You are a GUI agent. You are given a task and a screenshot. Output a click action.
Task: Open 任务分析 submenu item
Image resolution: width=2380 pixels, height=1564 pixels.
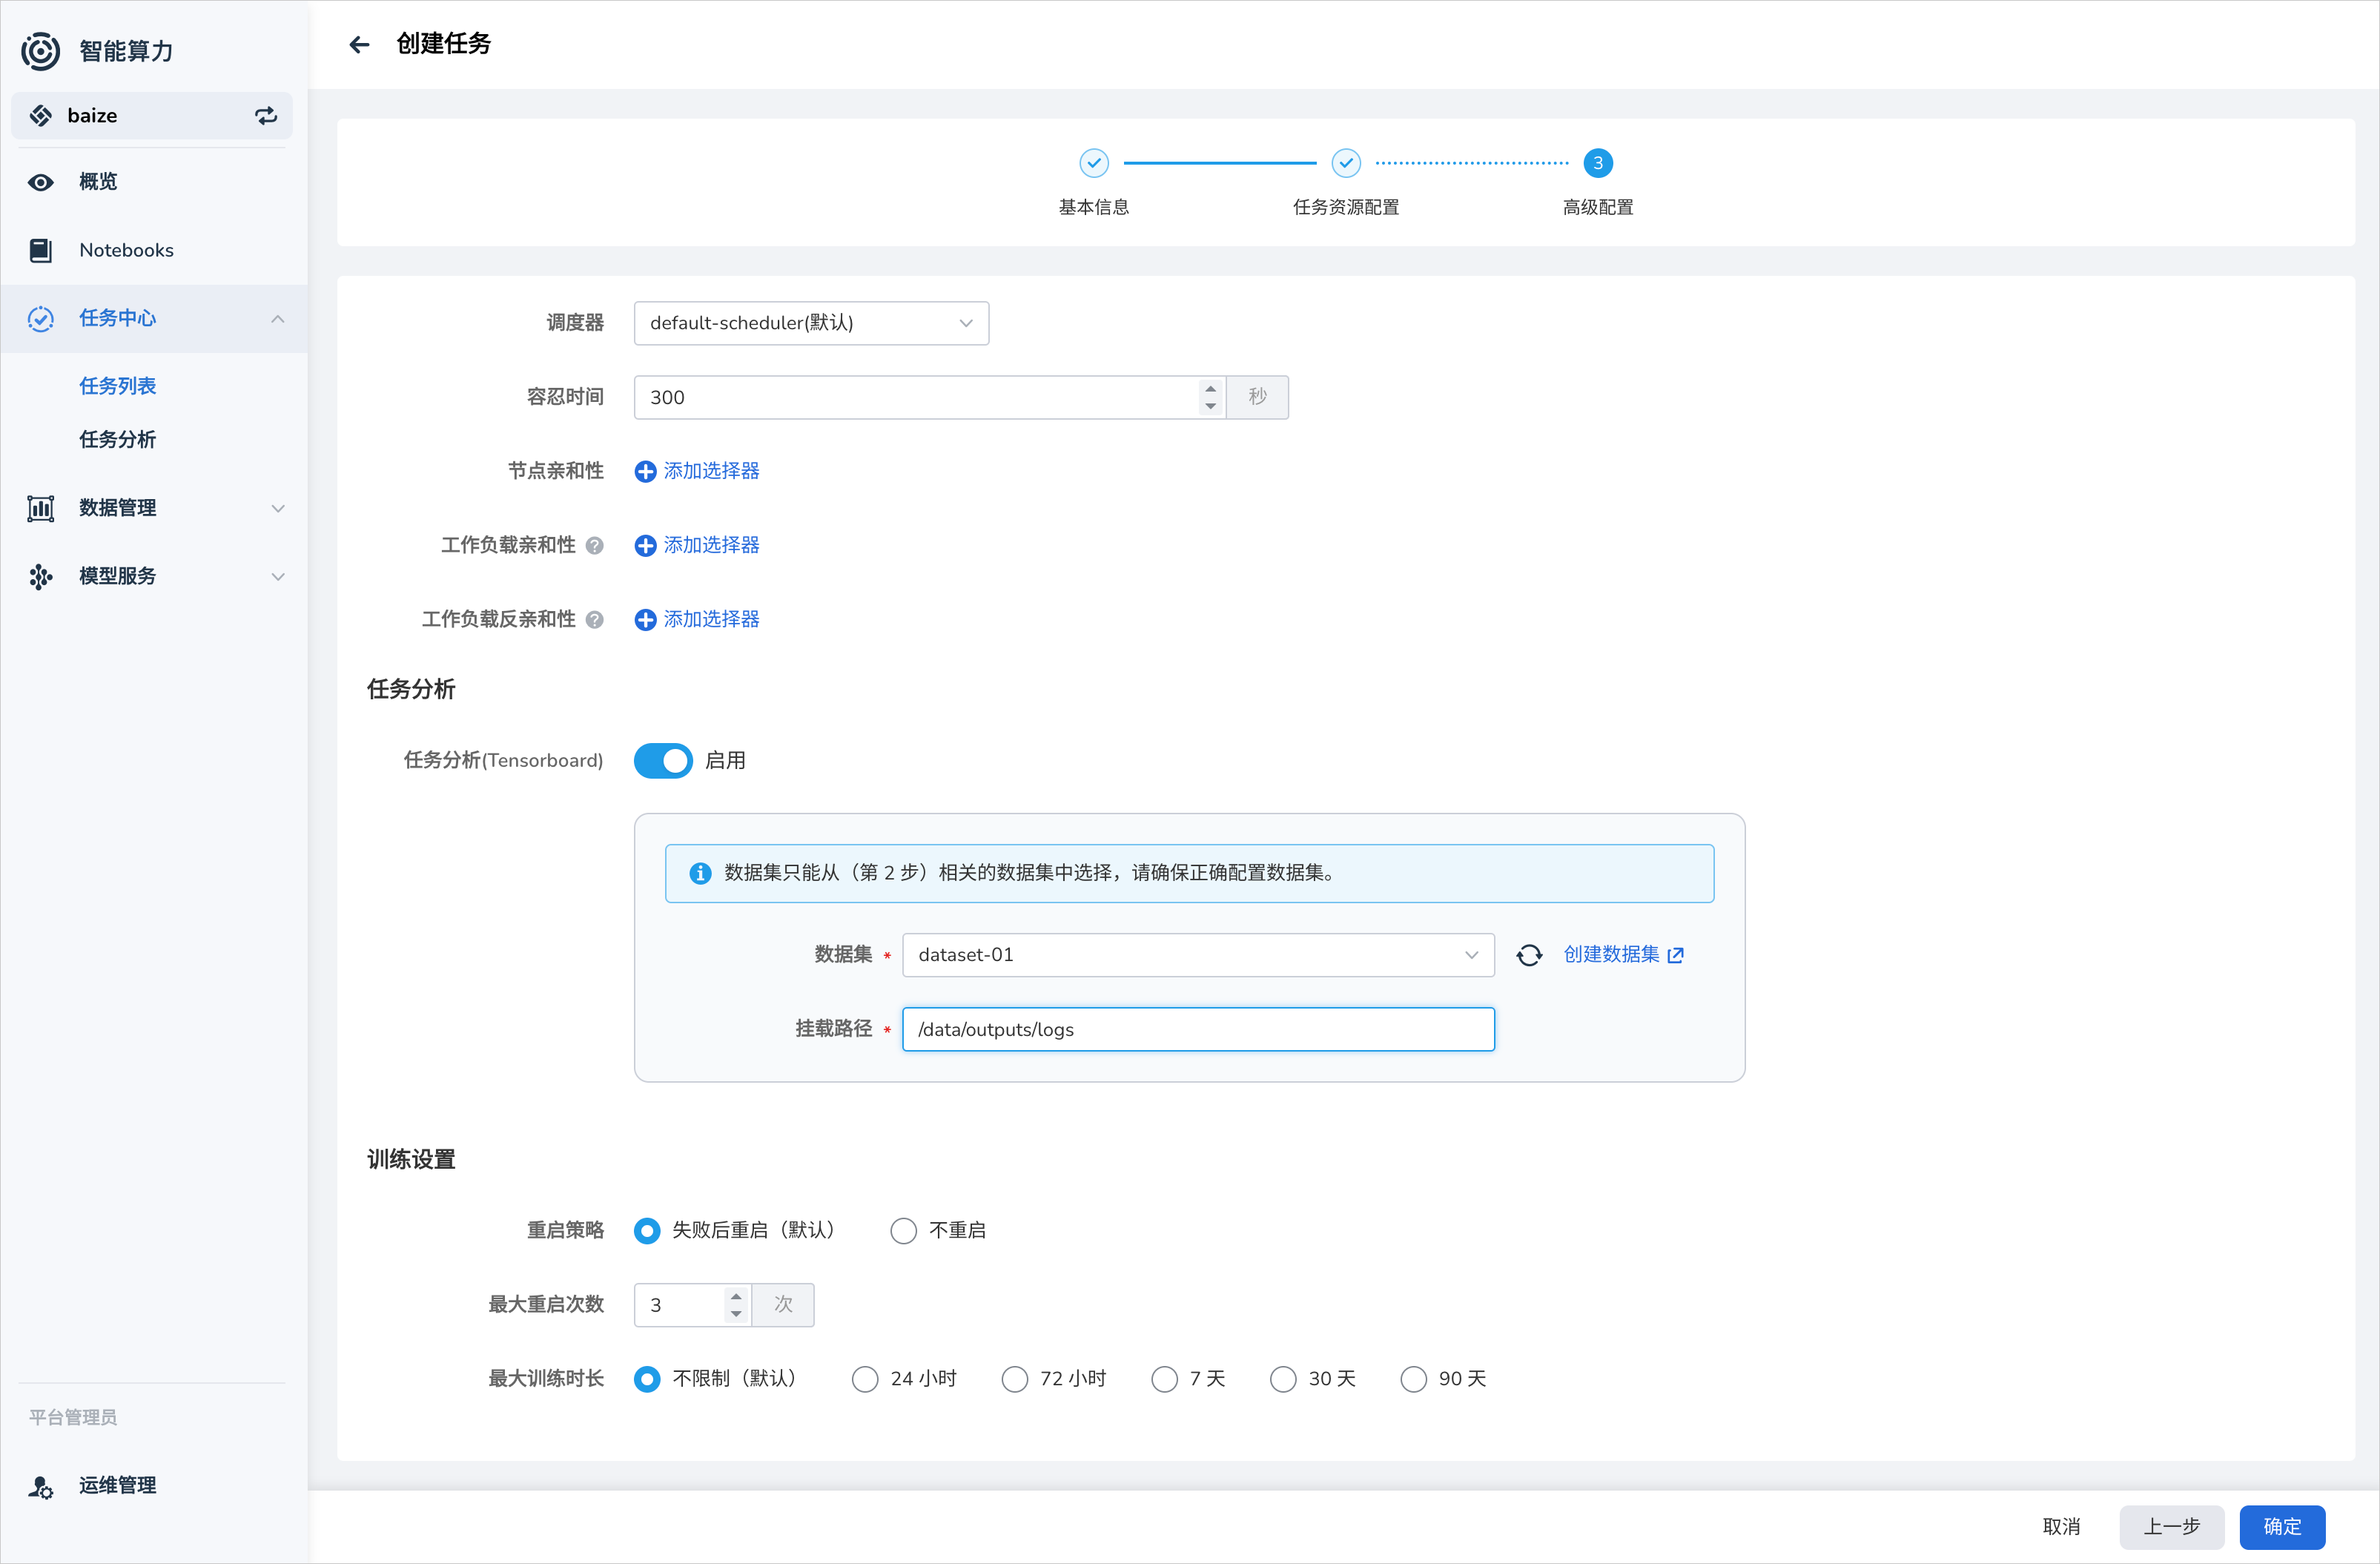coord(117,439)
